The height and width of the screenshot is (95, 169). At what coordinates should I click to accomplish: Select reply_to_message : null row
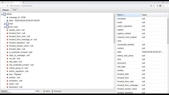coord(19,55)
